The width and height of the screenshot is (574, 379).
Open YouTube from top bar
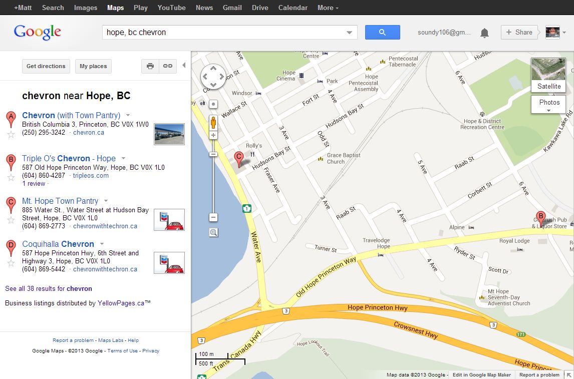click(171, 8)
